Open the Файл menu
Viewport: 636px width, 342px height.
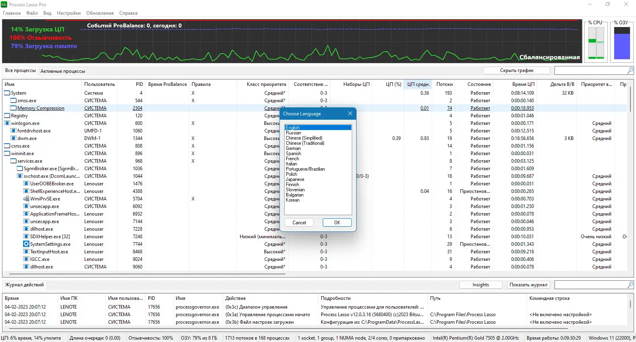(x=32, y=13)
